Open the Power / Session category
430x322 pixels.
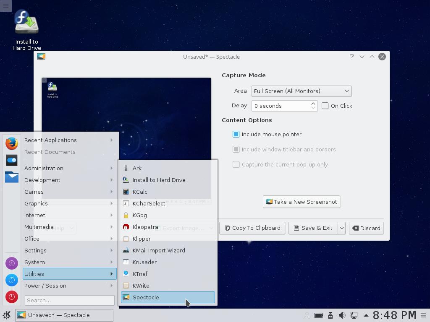69,286
